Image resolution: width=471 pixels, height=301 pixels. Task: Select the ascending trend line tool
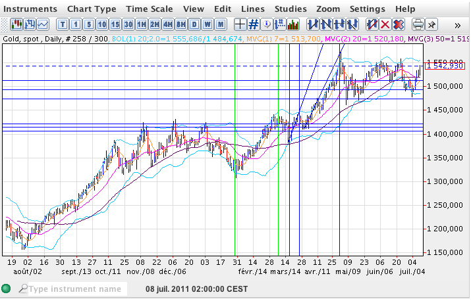313,24
